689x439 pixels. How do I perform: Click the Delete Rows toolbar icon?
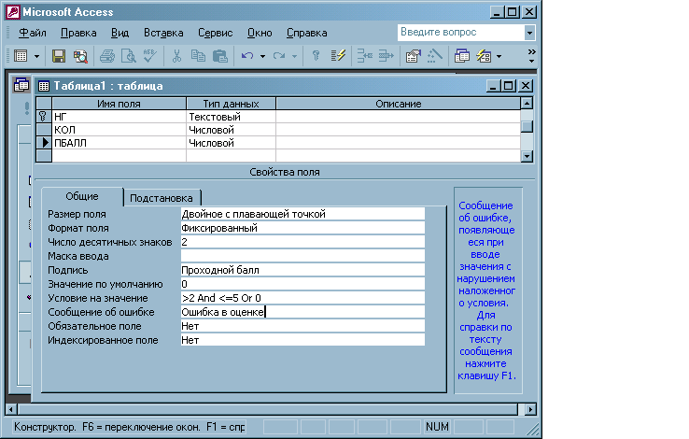point(387,56)
